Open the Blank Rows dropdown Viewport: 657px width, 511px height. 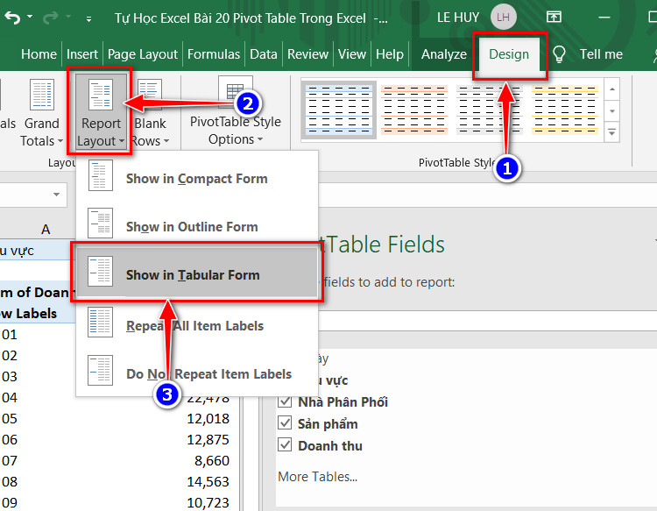pyautogui.click(x=150, y=113)
